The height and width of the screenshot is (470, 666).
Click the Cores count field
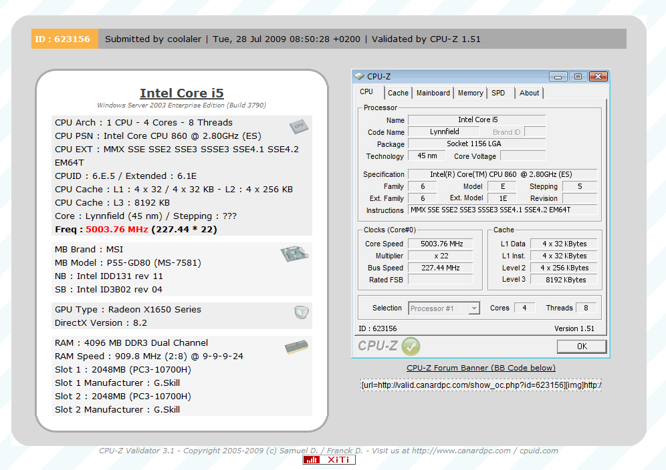[x=524, y=308]
